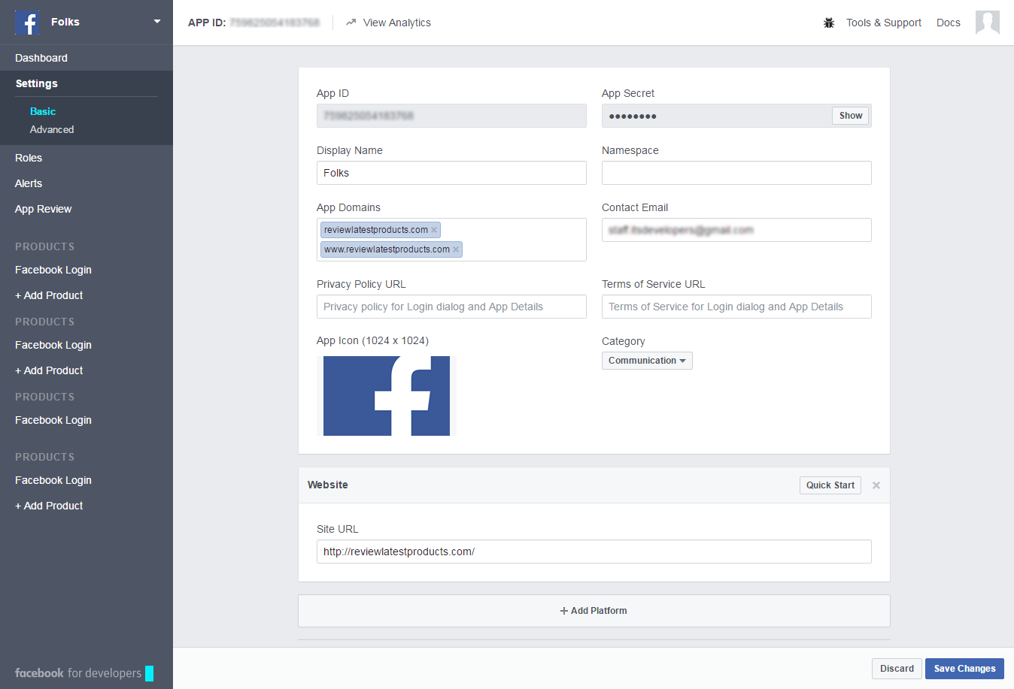Viewport: 1014px width, 689px height.
Task: Switch to Advanced settings
Action: pos(52,129)
